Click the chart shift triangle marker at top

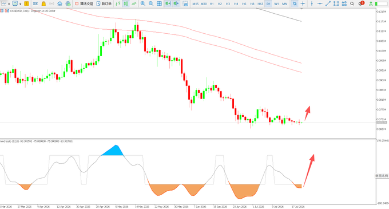[301, 9]
